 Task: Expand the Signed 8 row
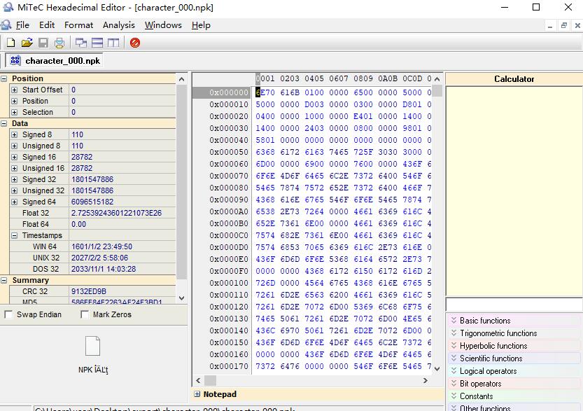[15, 134]
